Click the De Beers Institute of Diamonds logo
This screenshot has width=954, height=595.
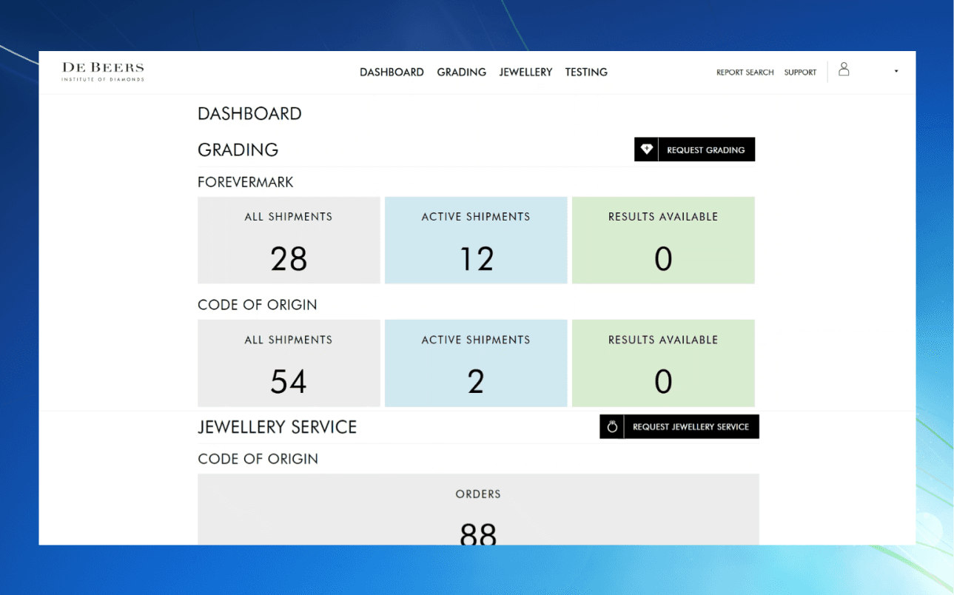click(103, 72)
